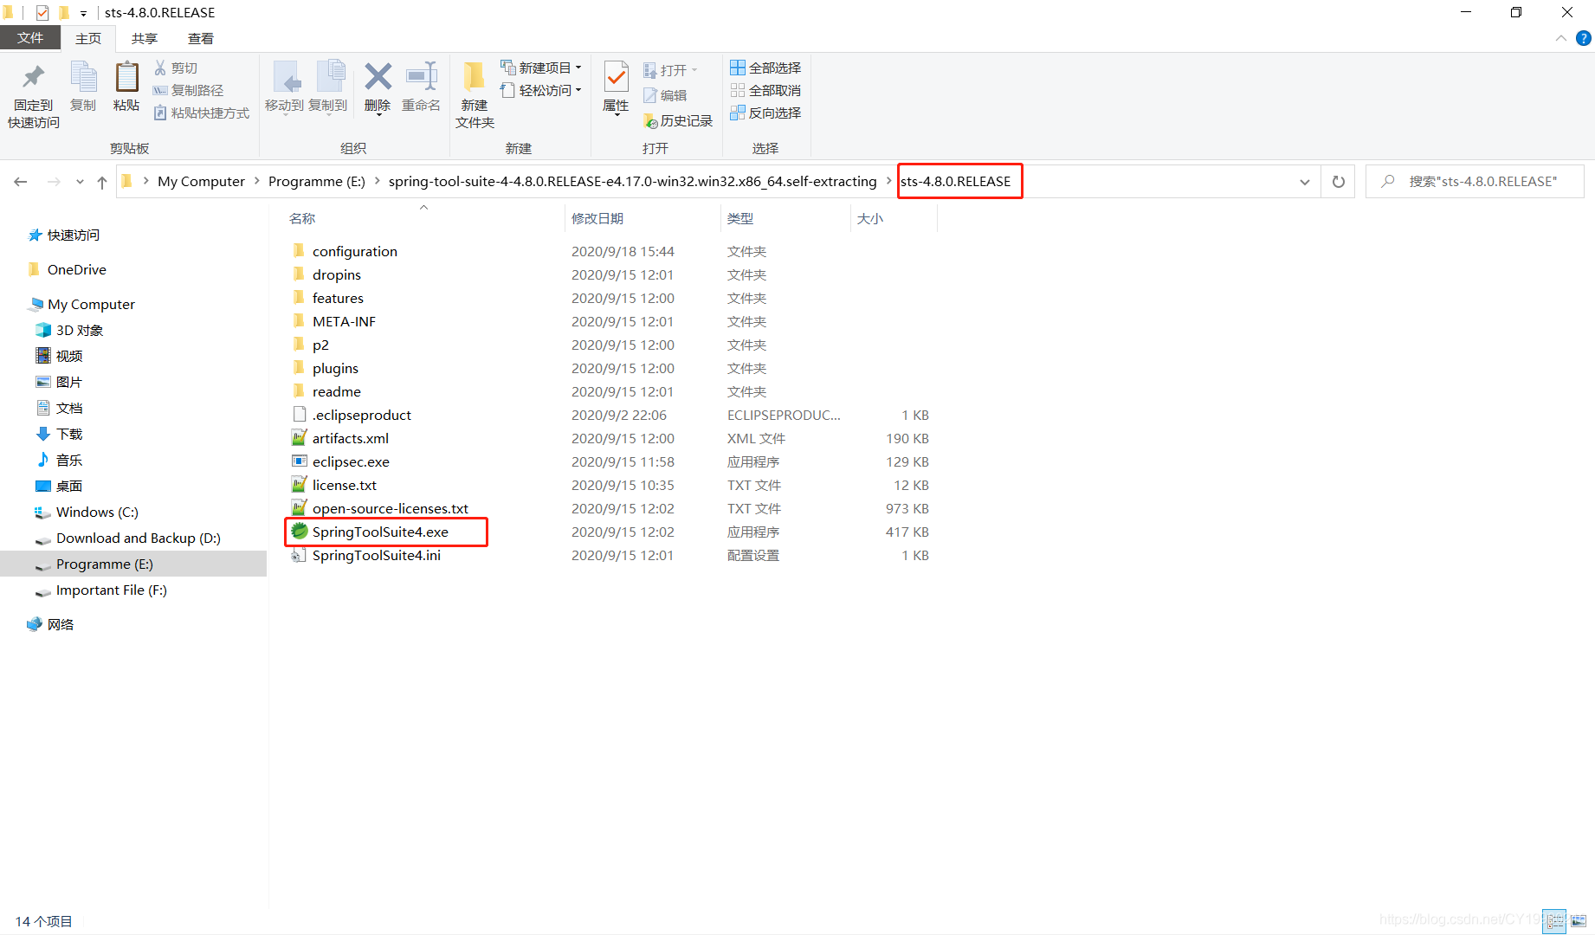Switch to the 共享 (Share) tab
The width and height of the screenshot is (1595, 935).
point(144,38)
